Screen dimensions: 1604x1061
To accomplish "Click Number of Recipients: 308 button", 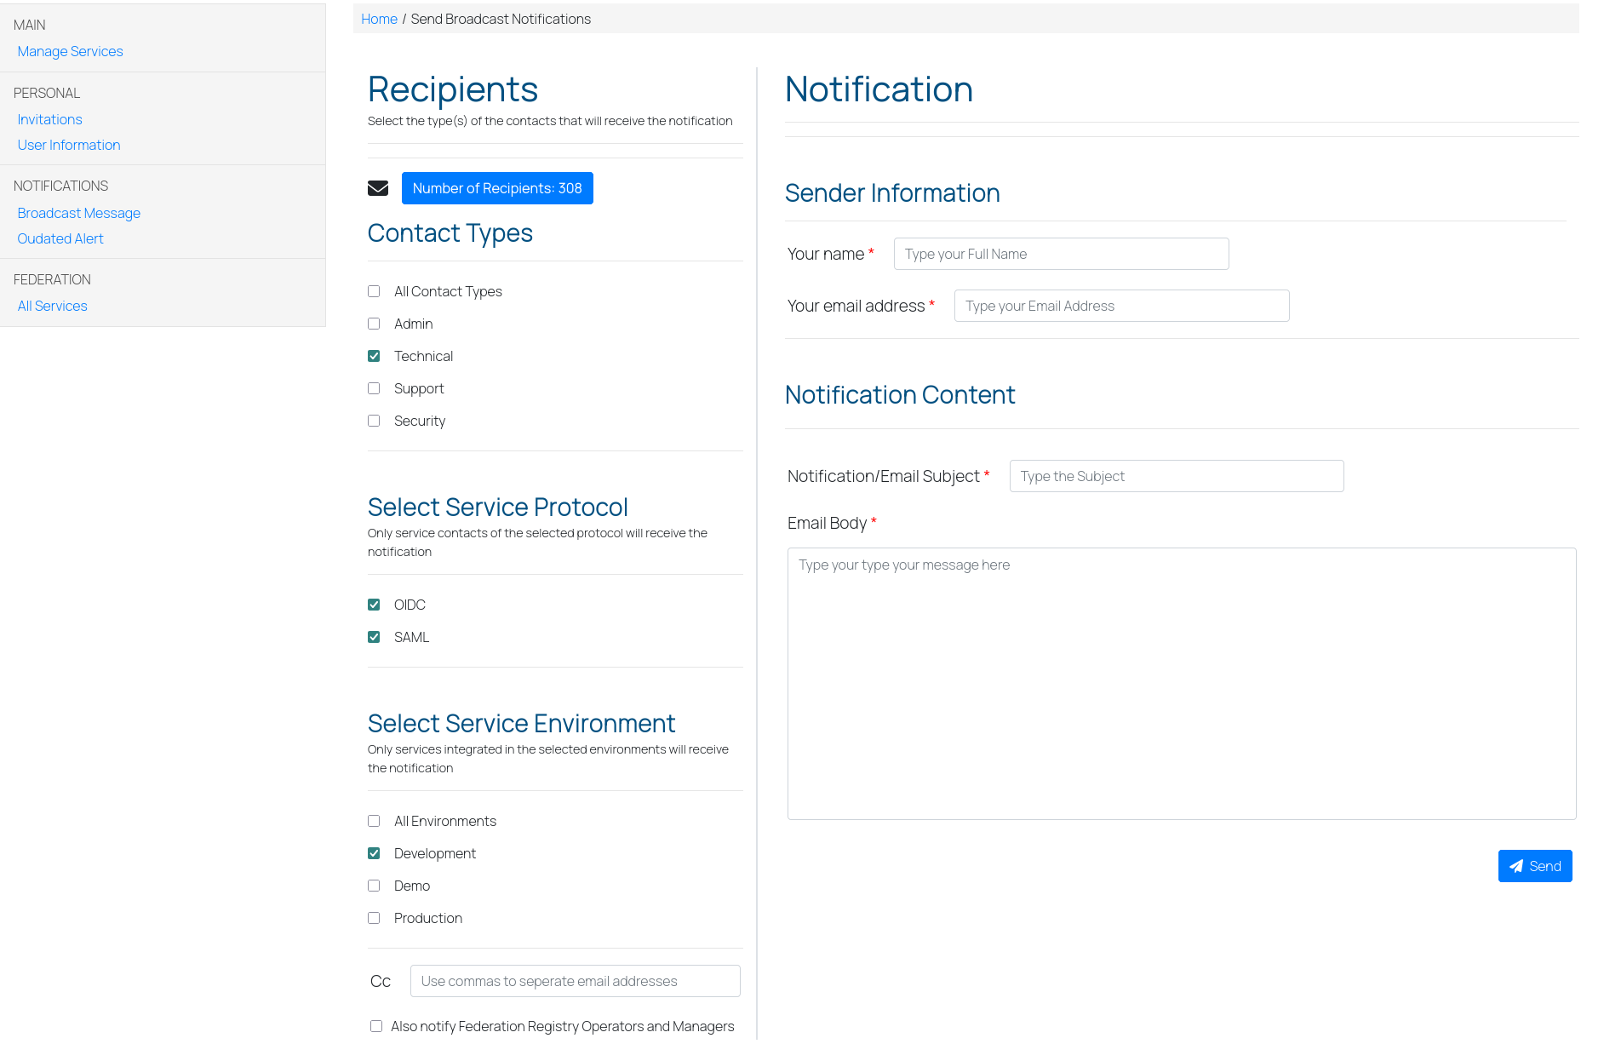I will [x=497, y=188].
